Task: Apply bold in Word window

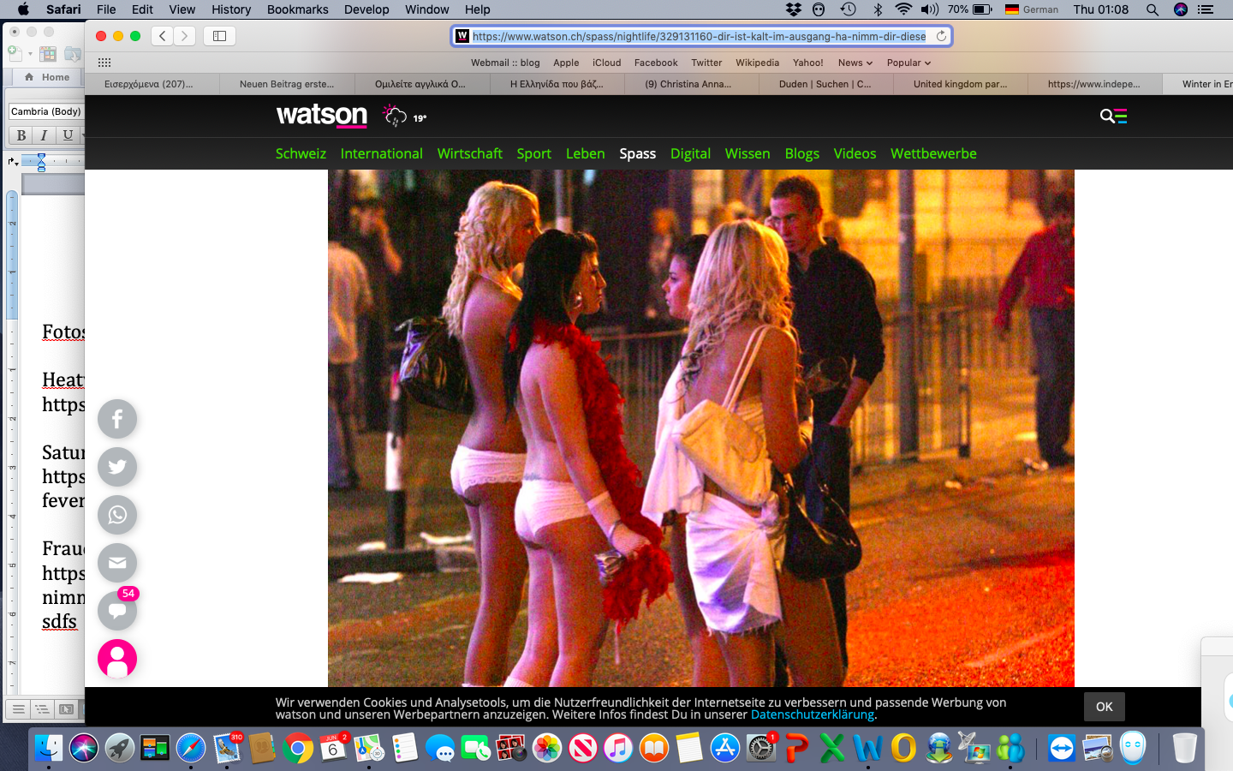Action: tap(21, 135)
